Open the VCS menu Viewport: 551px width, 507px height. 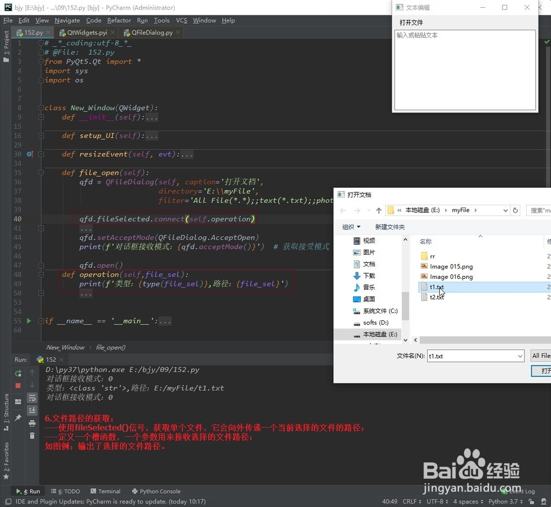[181, 20]
